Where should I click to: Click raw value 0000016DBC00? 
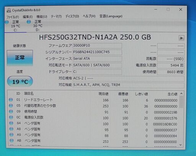165,124
